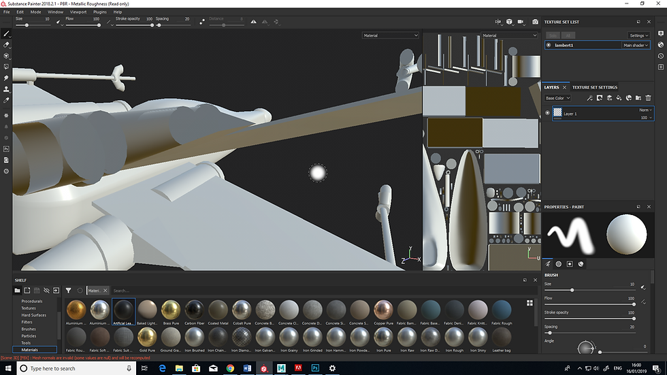The width and height of the screenshot is (667, 375).
Task: Open the Edit menu
Action: (x=20, y=12)
